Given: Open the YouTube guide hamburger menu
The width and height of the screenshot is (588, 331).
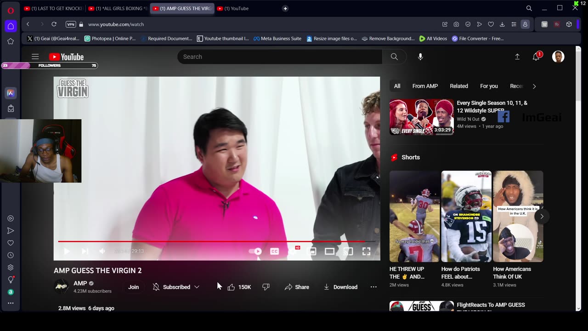Looking at the screenshot, I should (x=35, y=57).
